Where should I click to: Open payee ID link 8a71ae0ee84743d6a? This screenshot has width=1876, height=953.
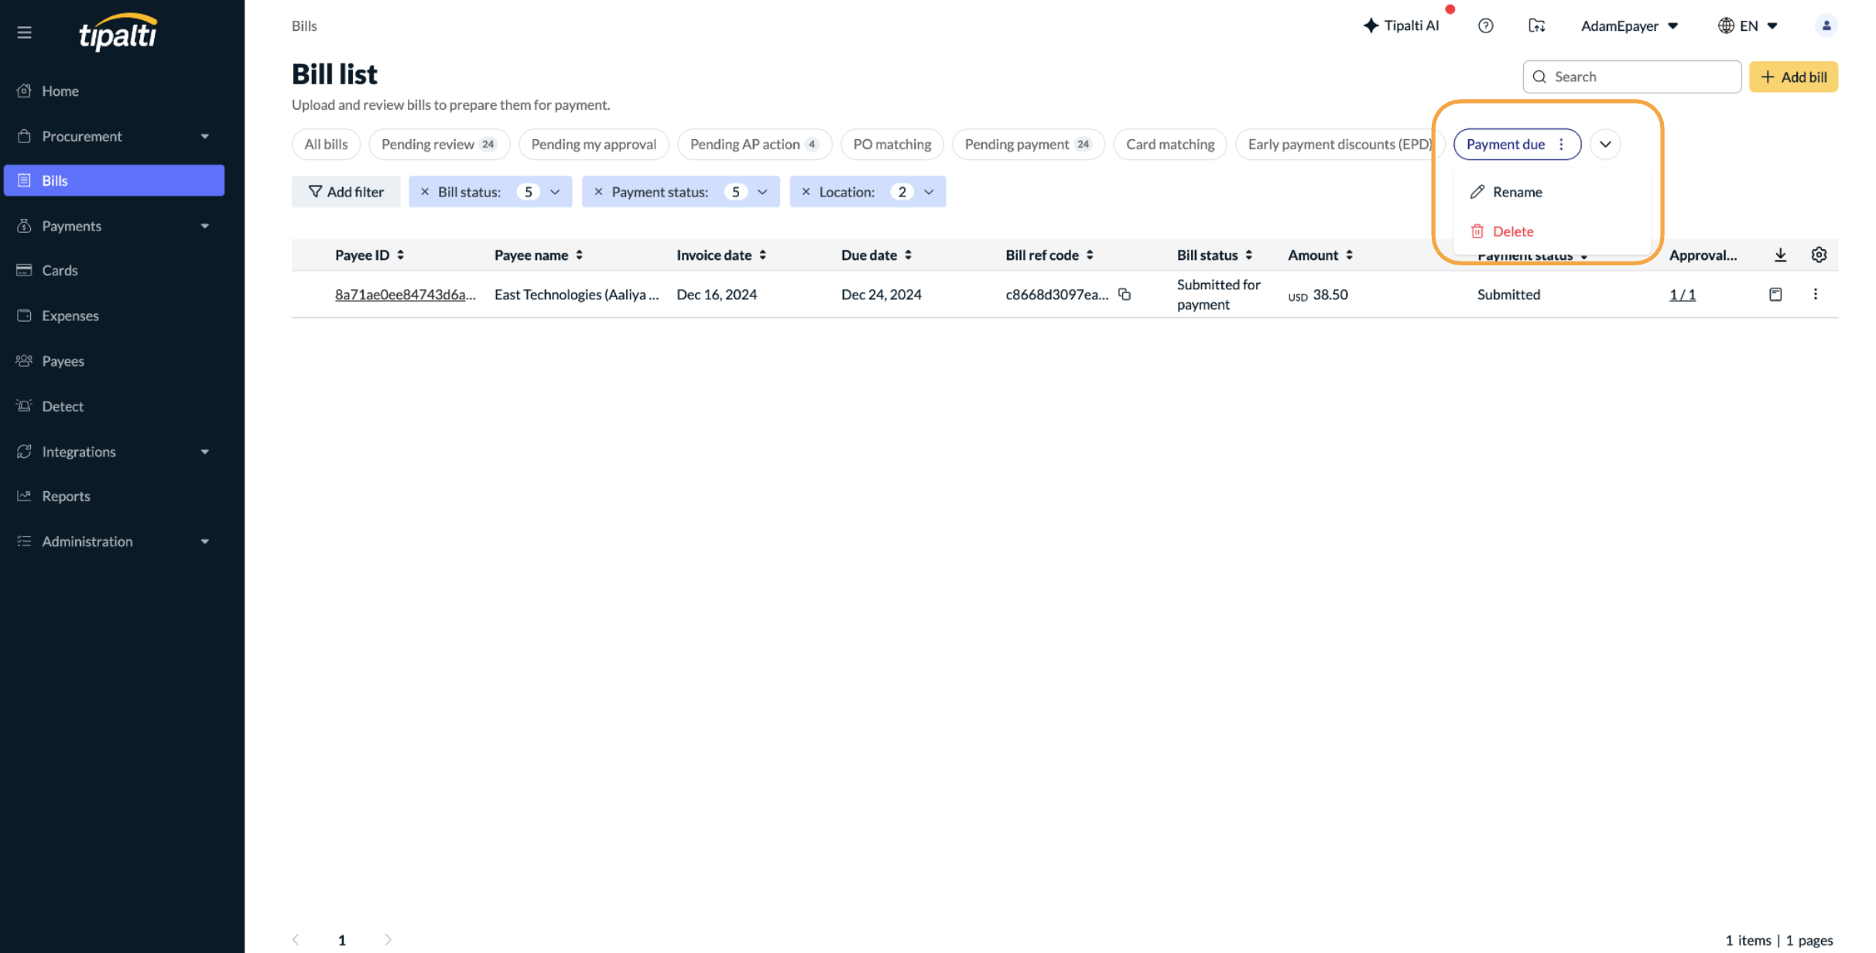(x=405, y=294)
